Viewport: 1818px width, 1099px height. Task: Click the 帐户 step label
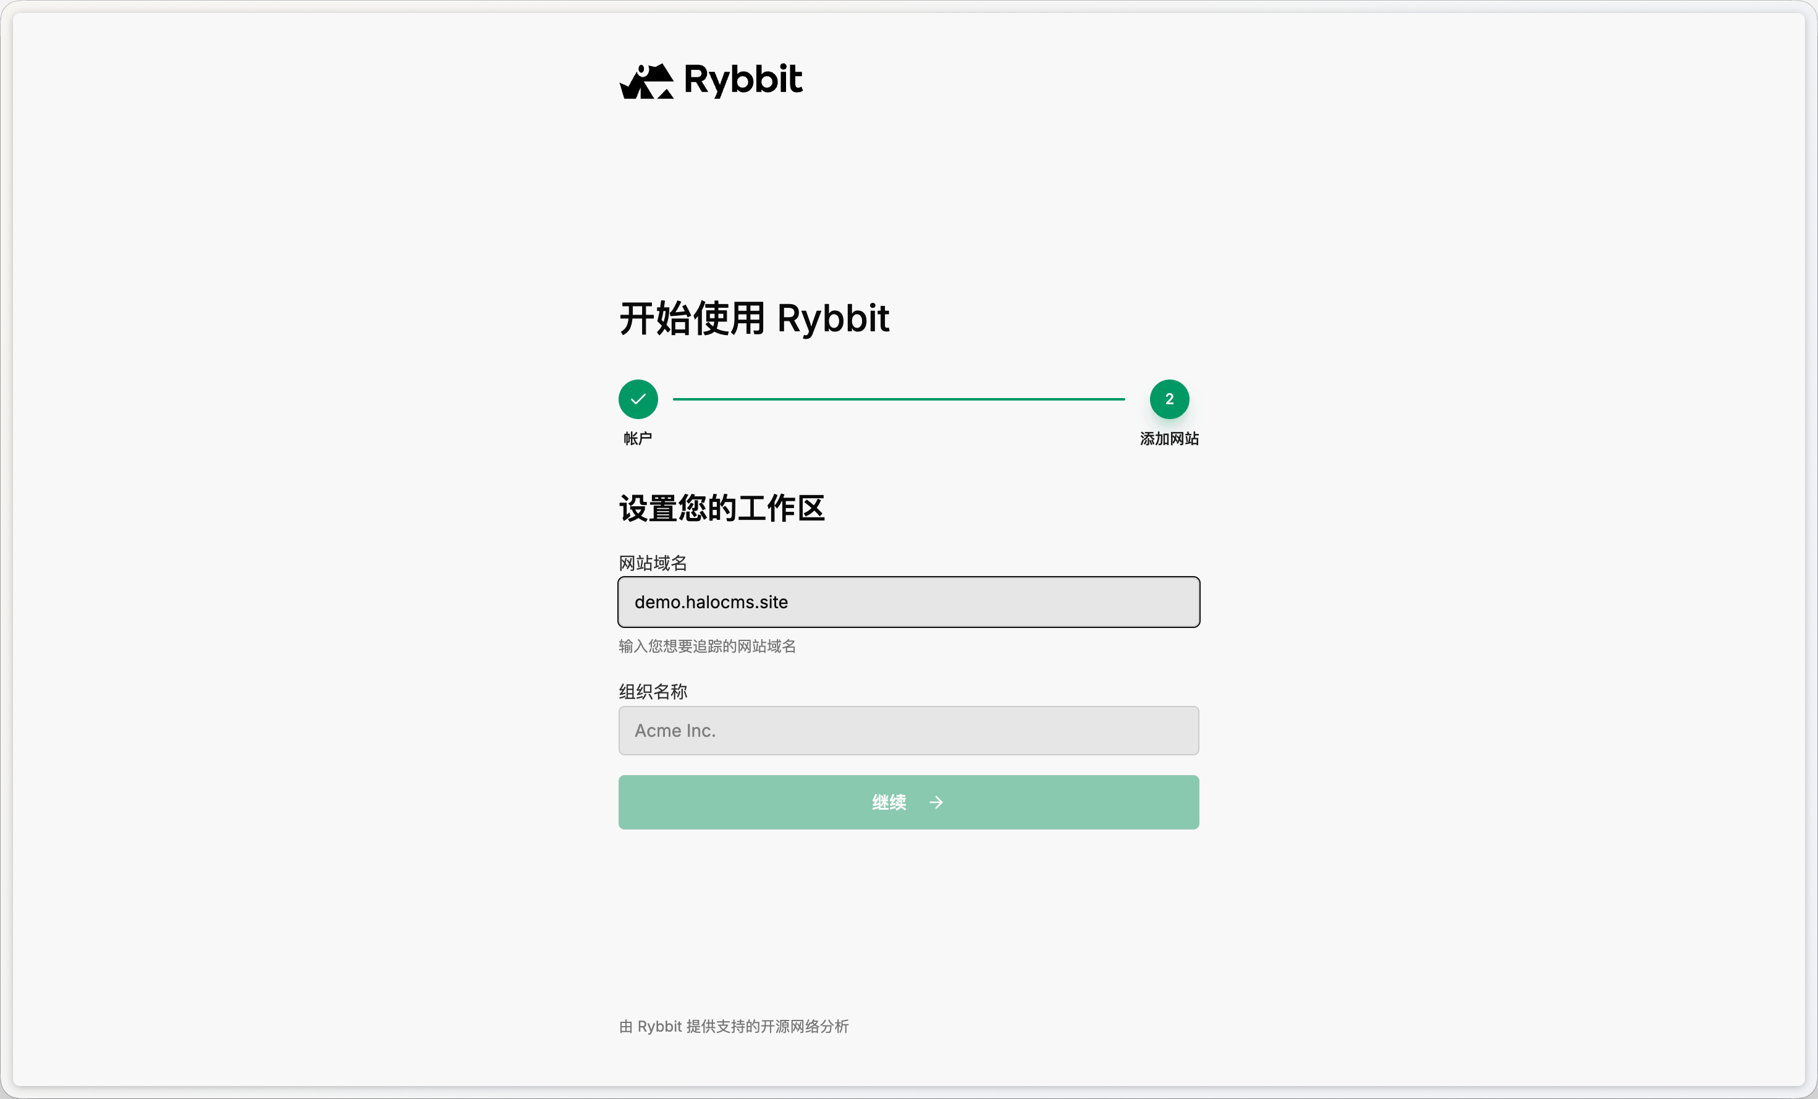(638, 438)
